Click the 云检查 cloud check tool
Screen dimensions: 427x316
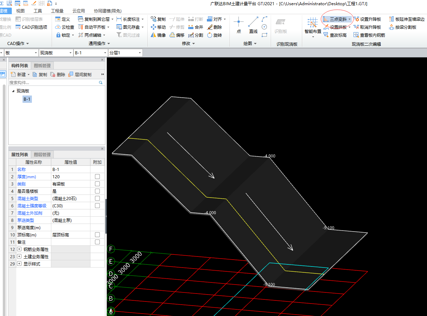(65, 27)
